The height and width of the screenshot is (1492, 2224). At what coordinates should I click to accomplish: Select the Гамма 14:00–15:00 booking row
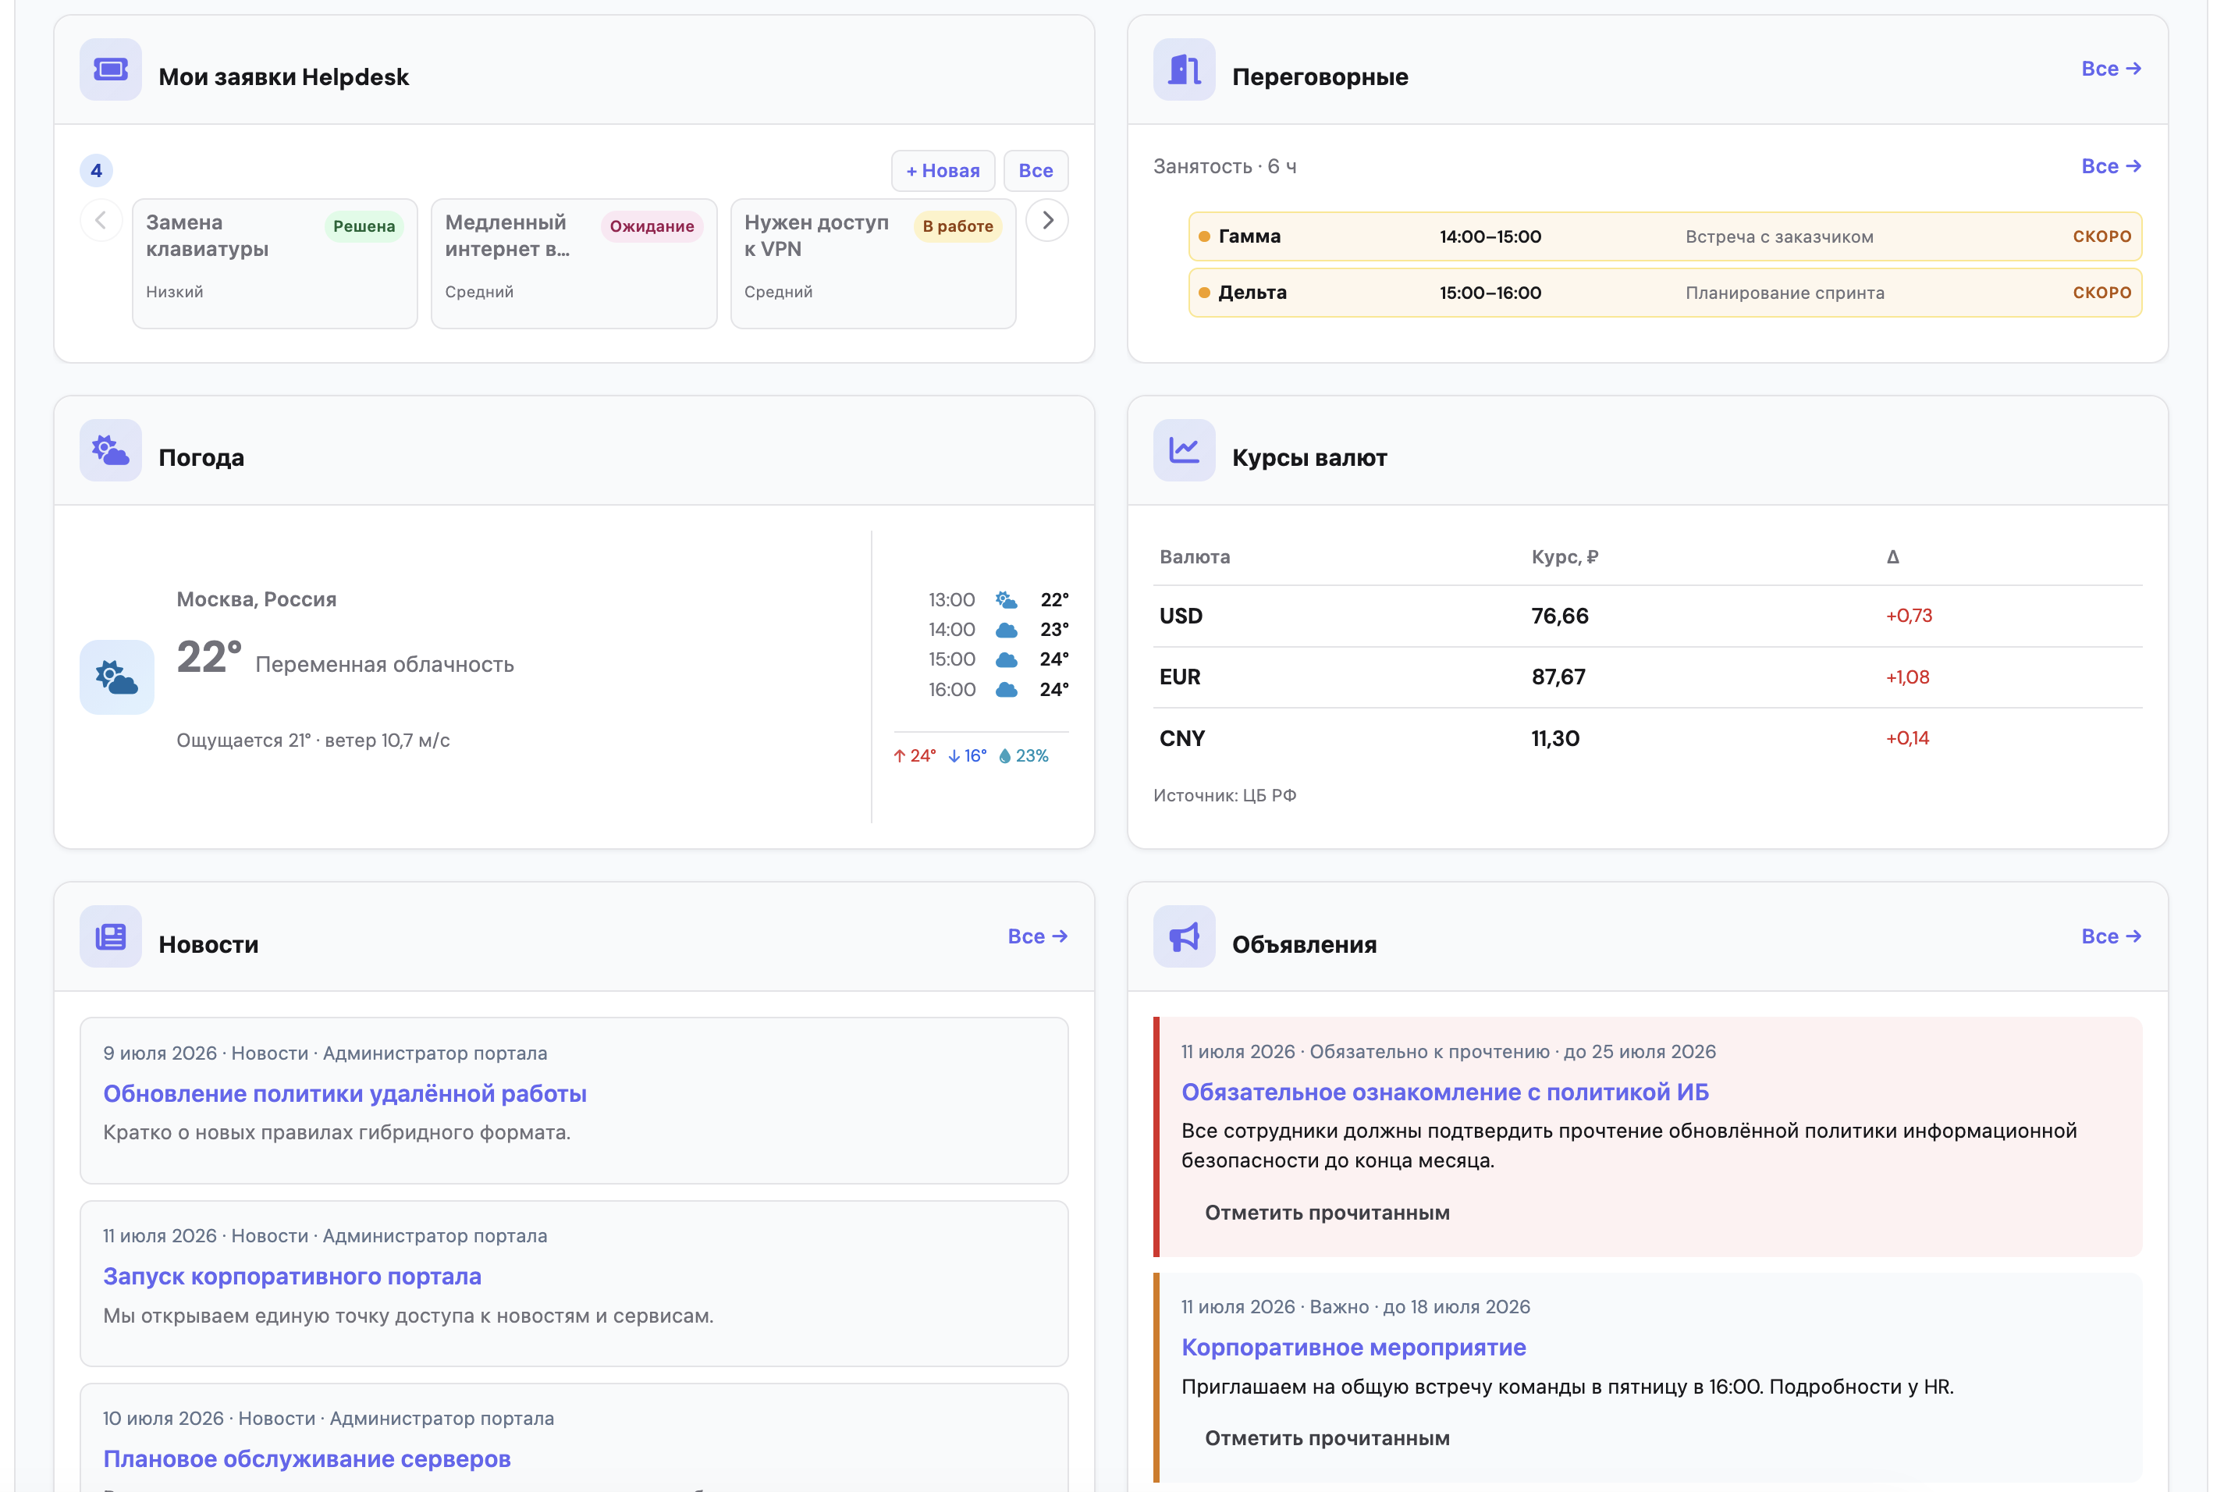1664,237
